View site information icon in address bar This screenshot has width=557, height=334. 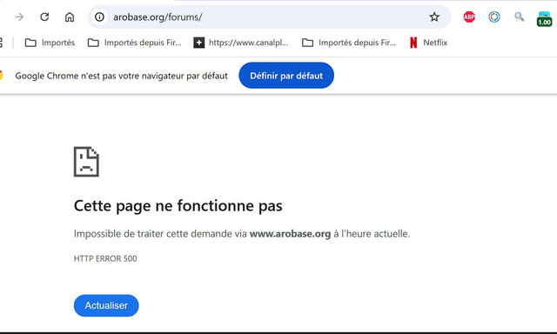click(99, 17)
